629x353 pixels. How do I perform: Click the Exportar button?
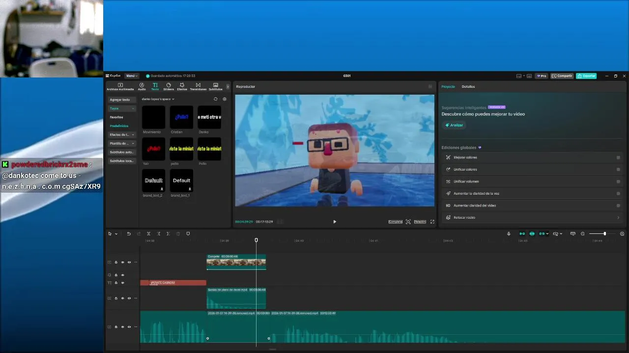pos(586,76)
